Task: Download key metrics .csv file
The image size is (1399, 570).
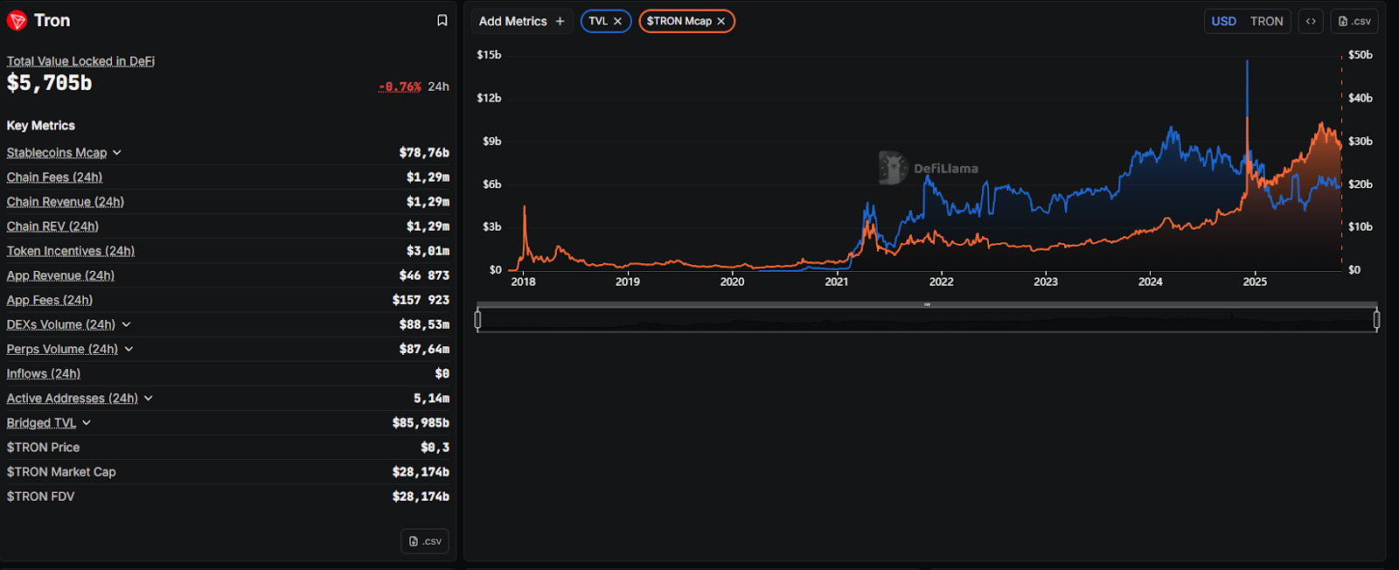Action: (425, 541)
